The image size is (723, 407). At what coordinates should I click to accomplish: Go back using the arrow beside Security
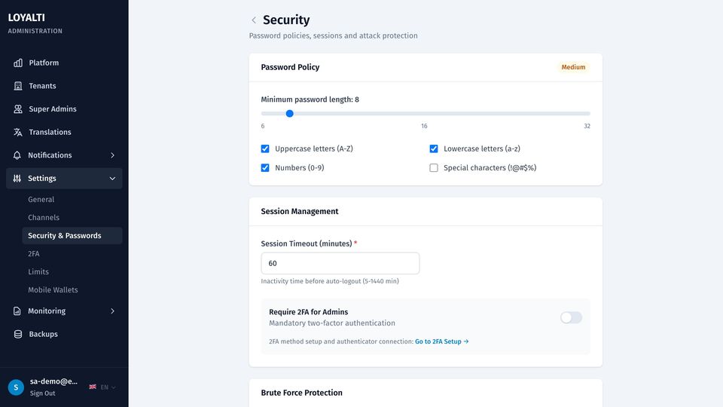point(254,20)
